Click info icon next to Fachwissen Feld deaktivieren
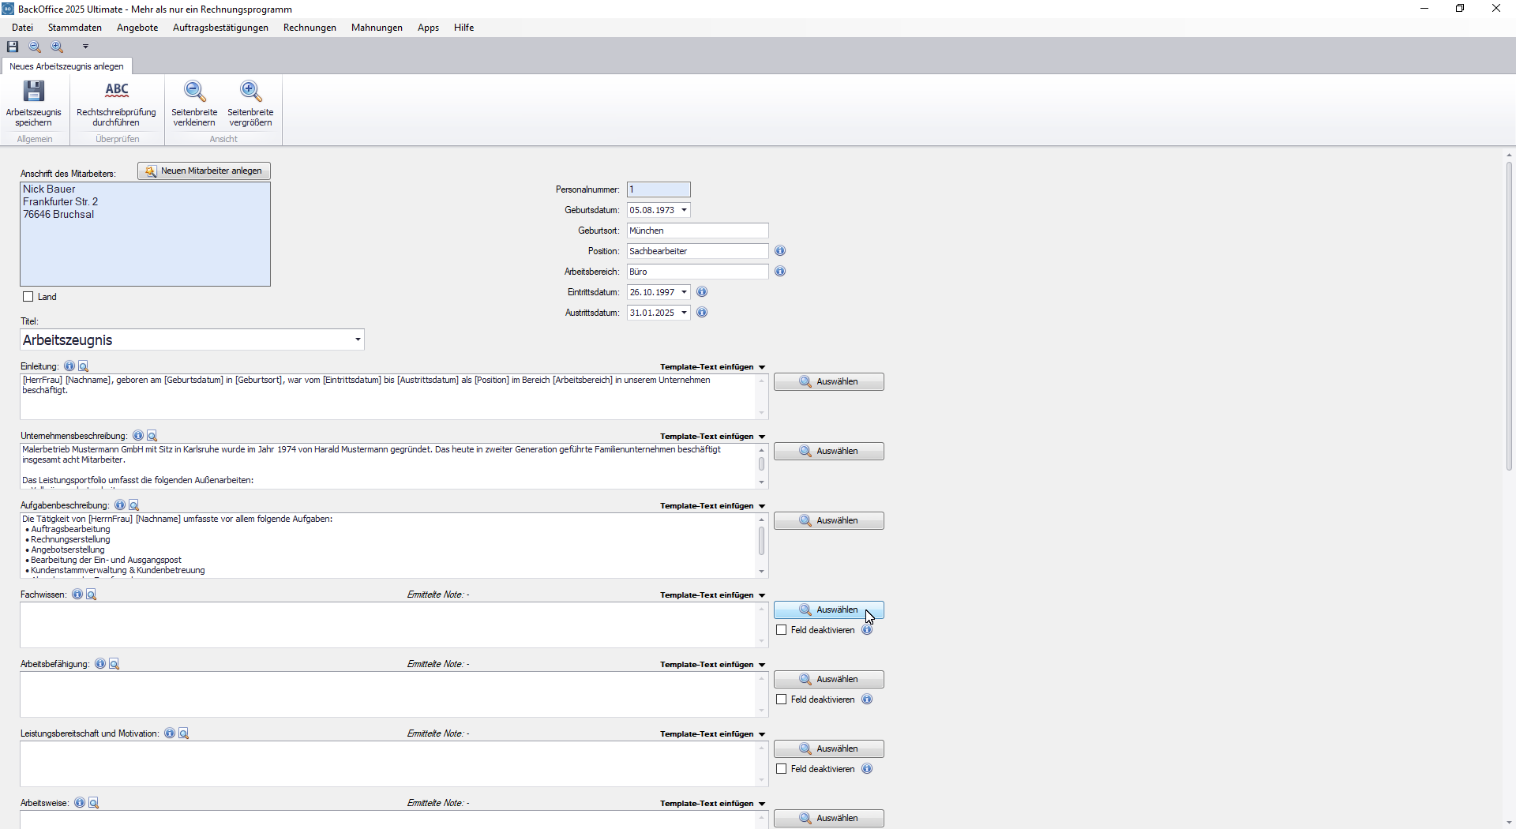Viewport: 1516px width, 829px height. [867, 630]
